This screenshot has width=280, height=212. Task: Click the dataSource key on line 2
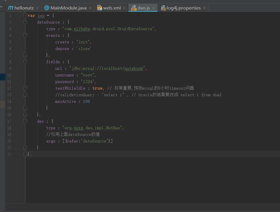pyautogui.click(x=48, y=22)
